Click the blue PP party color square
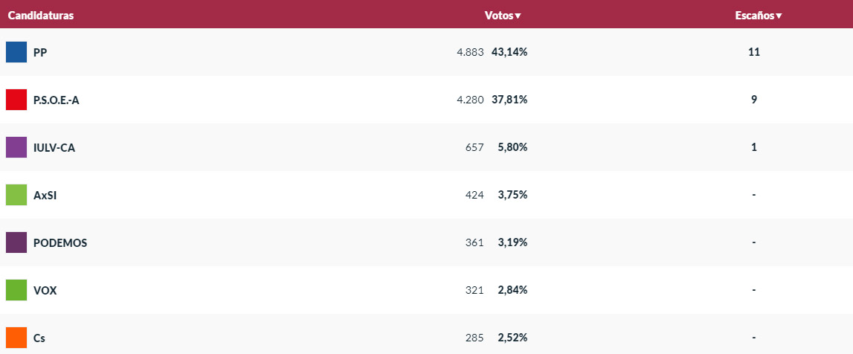The height and width of the screenshot is (354, 853). (x=16, y=52)
